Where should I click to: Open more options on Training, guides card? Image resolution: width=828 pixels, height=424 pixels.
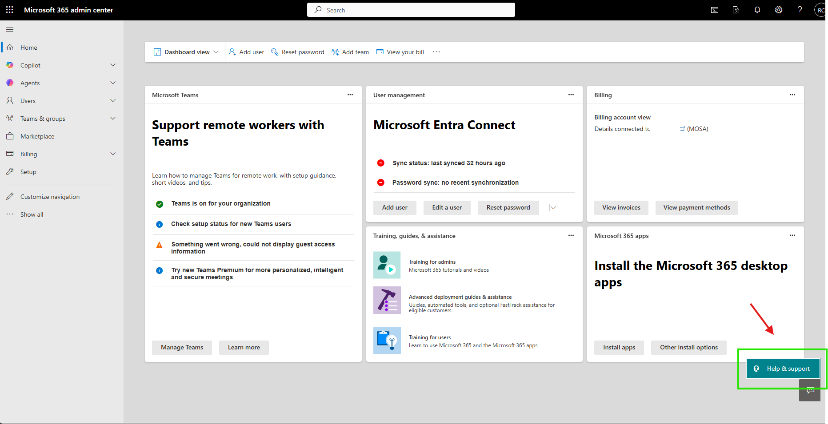pyautogui.click(x=571, y=235)
